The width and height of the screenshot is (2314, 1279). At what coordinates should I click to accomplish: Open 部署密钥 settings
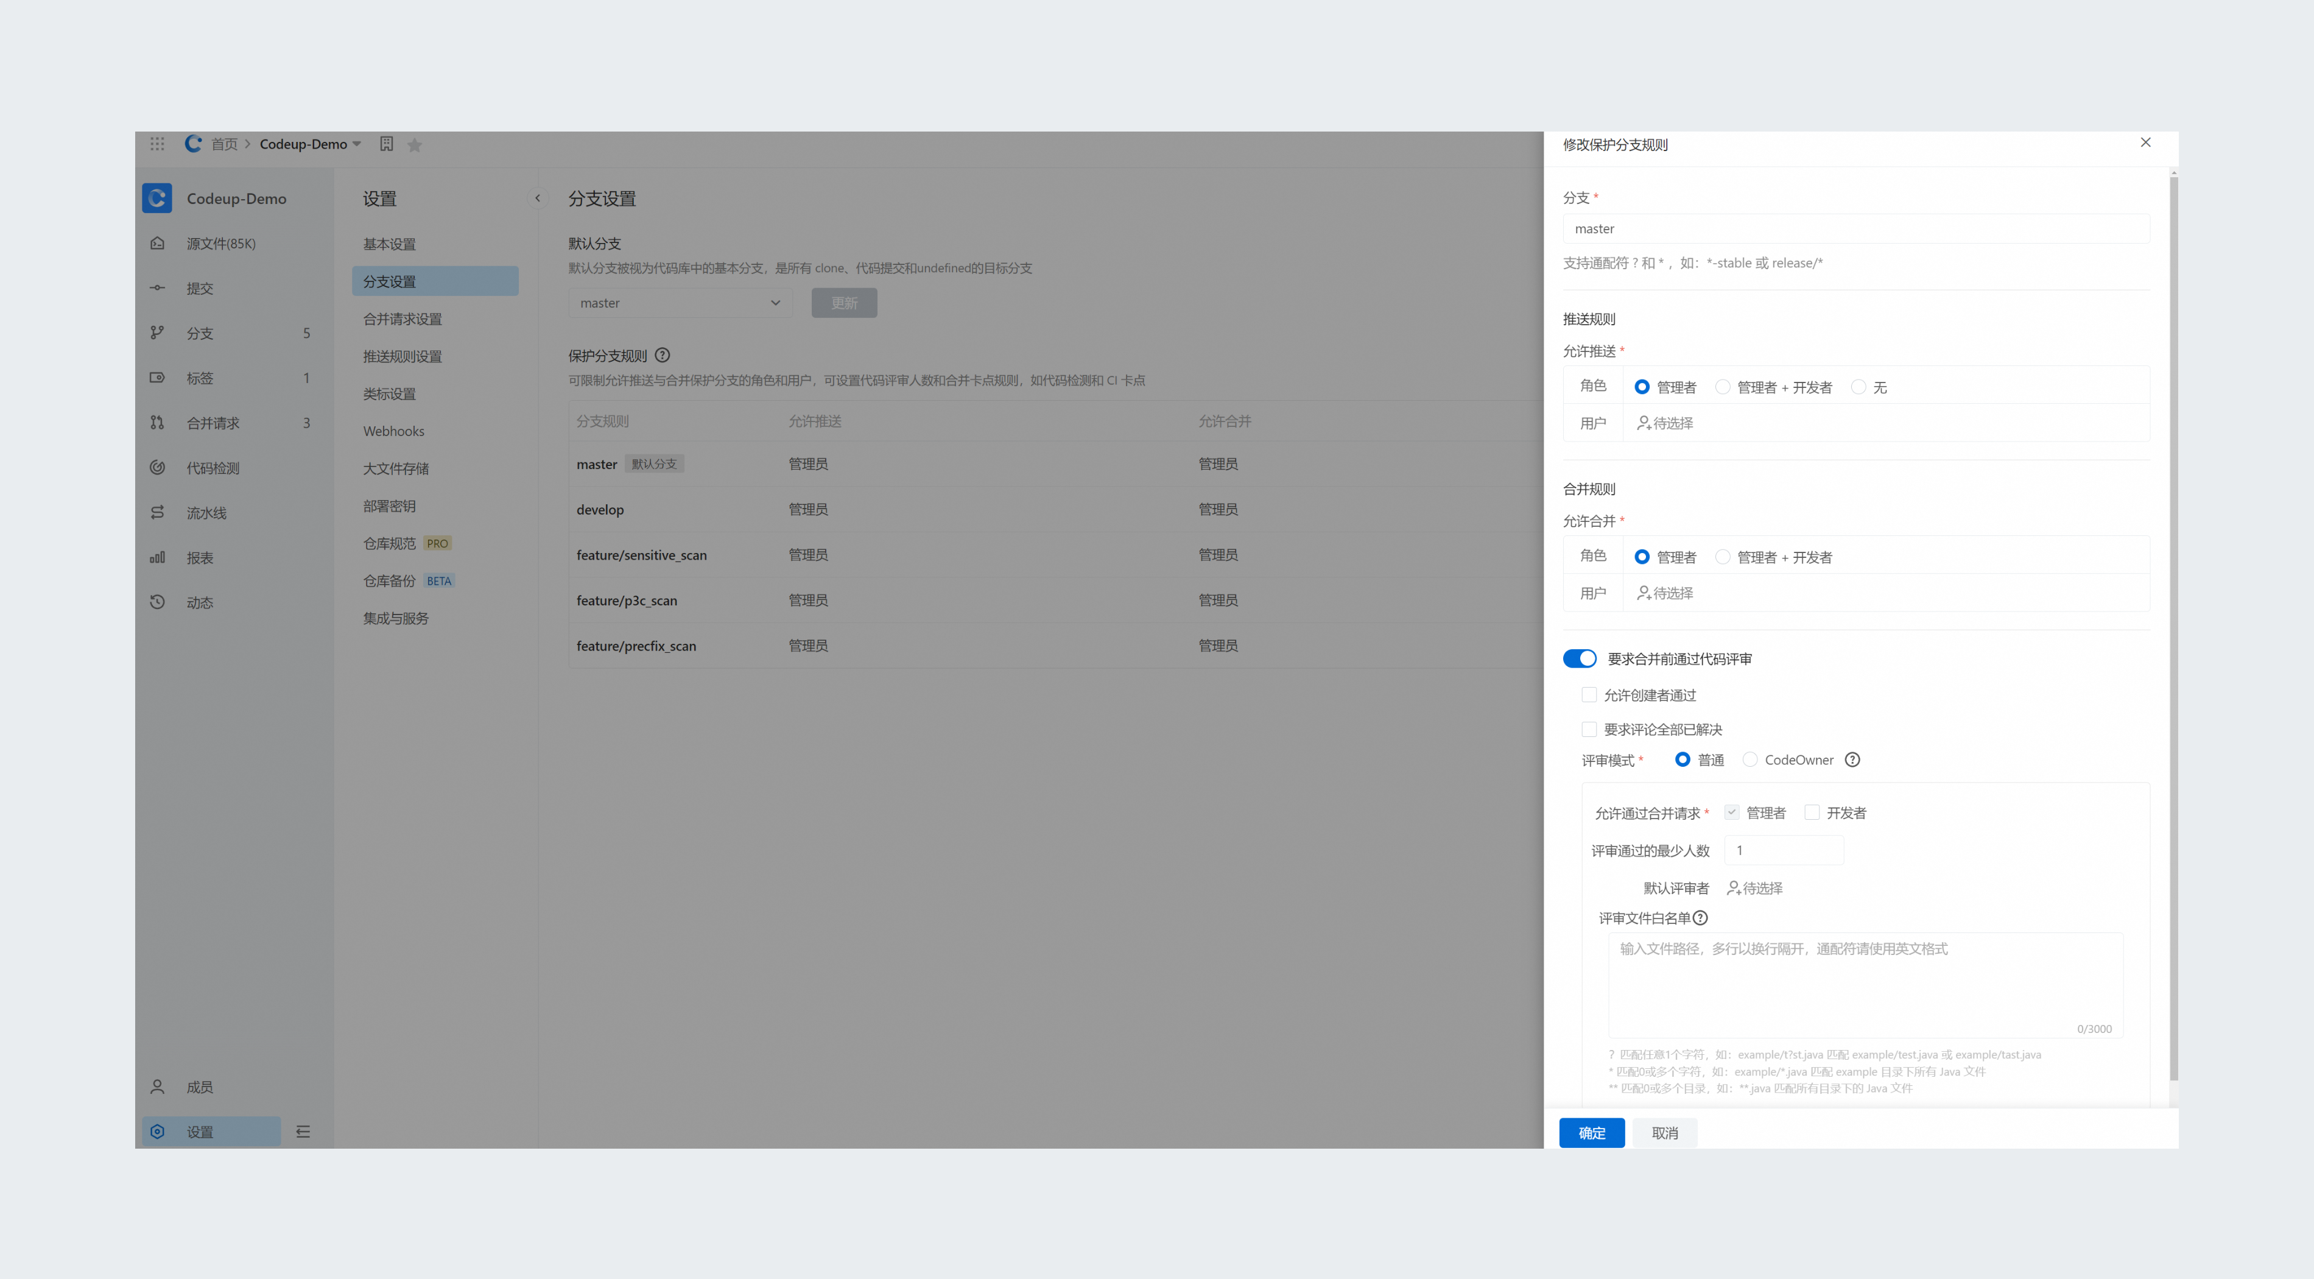point(435,506)
